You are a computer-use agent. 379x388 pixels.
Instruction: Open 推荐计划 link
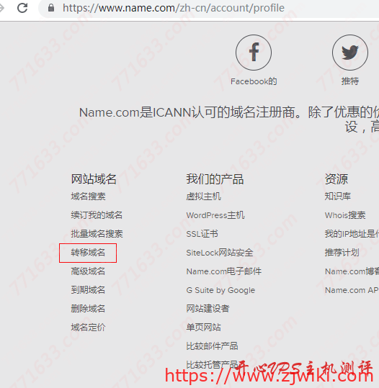click(x=342, y=253)
